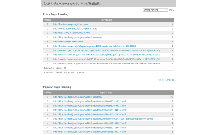This screenshot has height=135, width=217.
Task: Click rank number 5 in the google.com/search row
Action: [48, 42]
